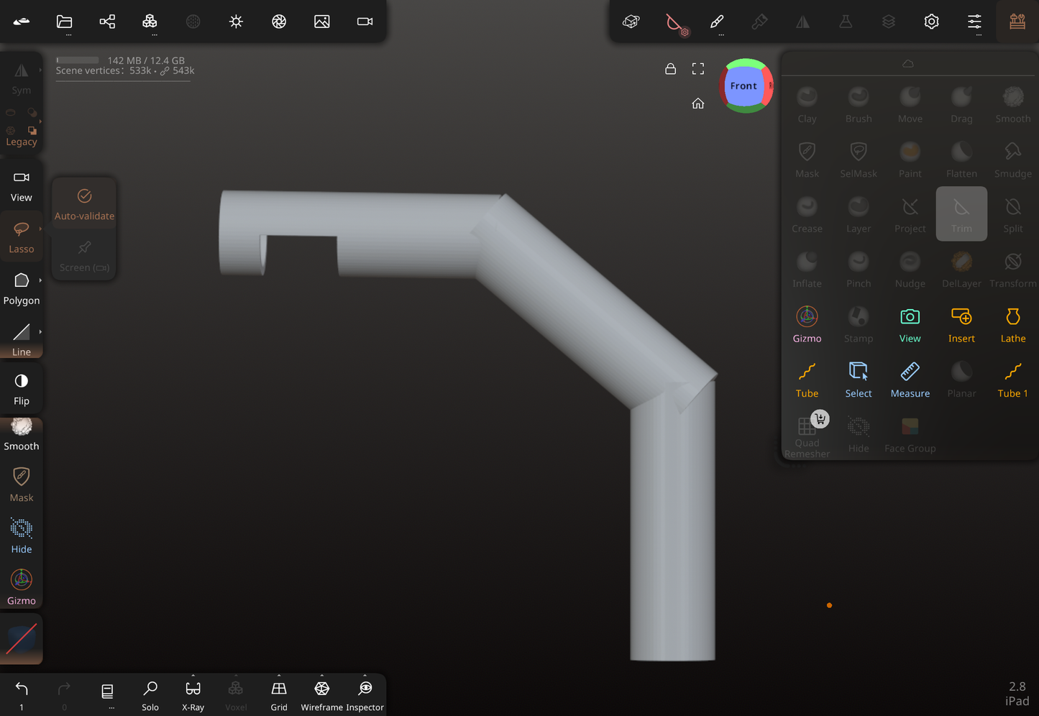Collapse the tools panel with top chevron
The height and width of the screenshot is (716, 1039).
coord(908,64)
